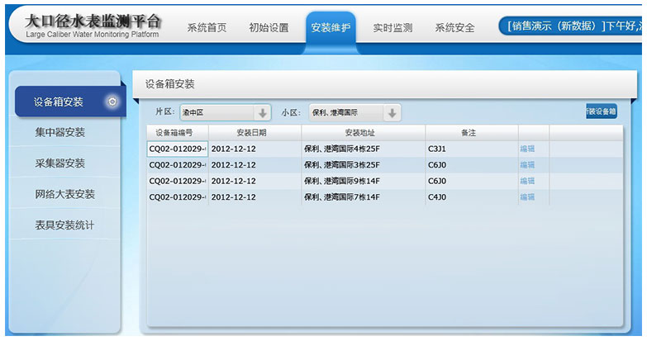Open 采集器安装 in the sidebar

point(59,163)
